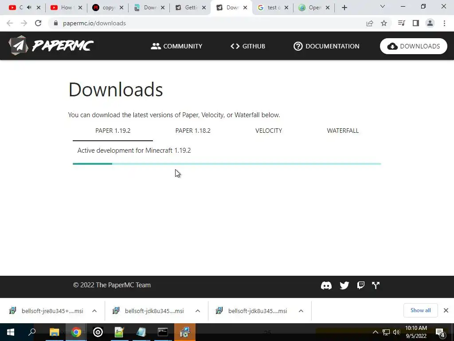Bookmark this page with star icon
This screenshot has height=341, width=454.
pos(384,23)
